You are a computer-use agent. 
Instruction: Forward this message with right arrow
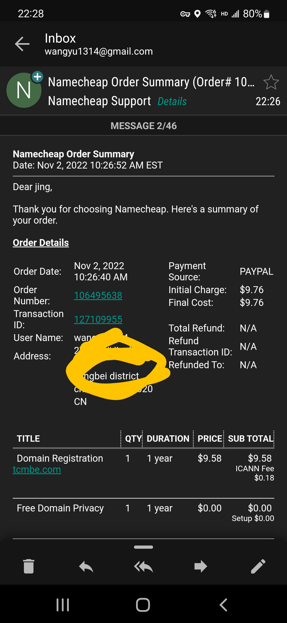click(x=201, y=566)
